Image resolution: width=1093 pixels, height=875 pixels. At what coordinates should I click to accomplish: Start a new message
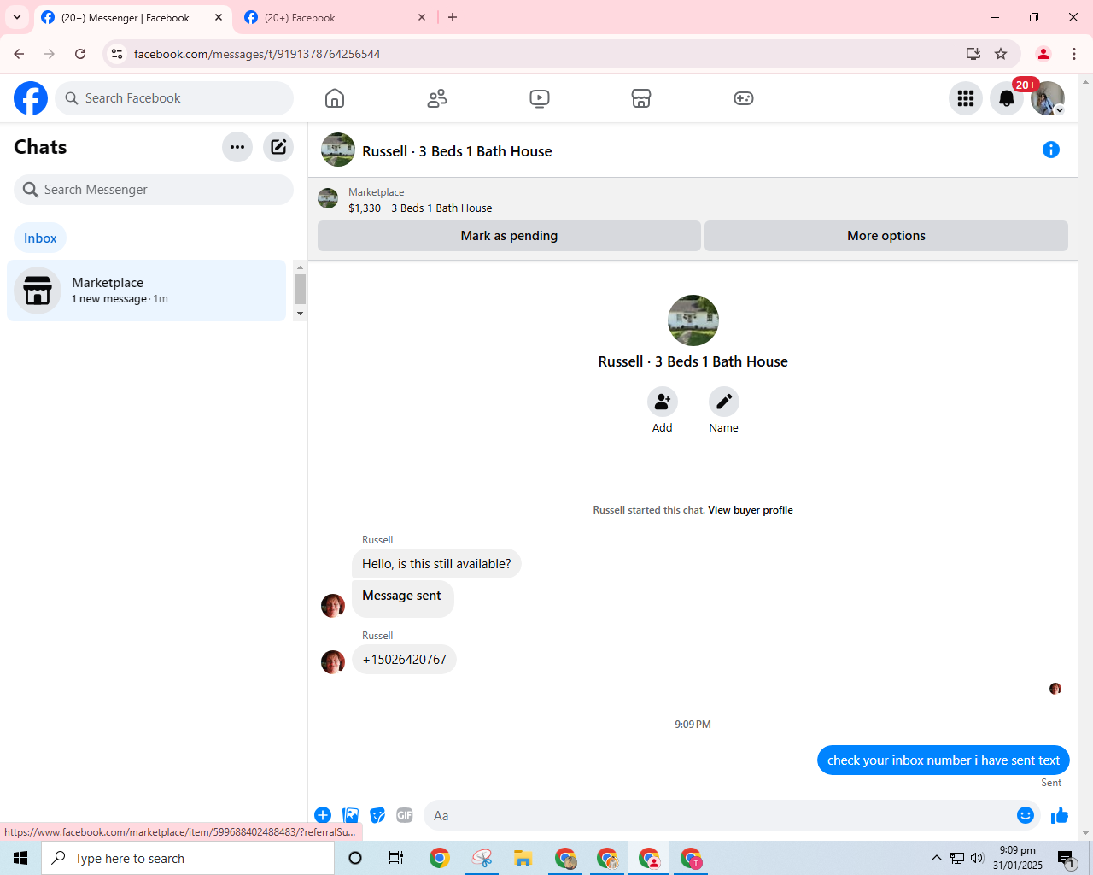pyautogui.click(x=278, y=147)
